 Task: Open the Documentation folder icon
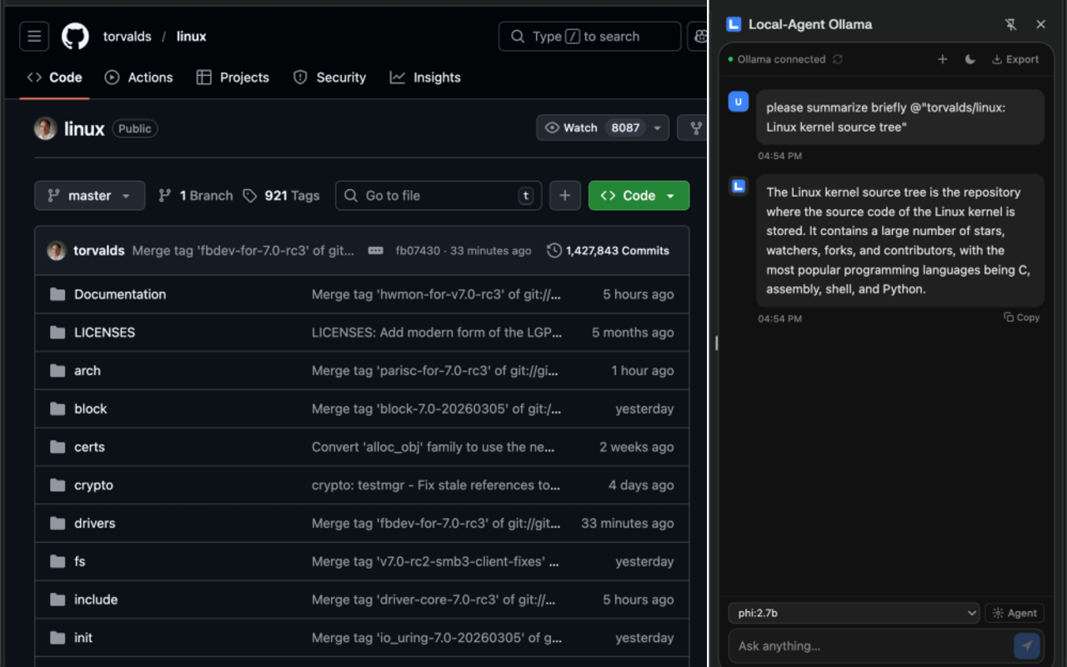pos(58,294)
